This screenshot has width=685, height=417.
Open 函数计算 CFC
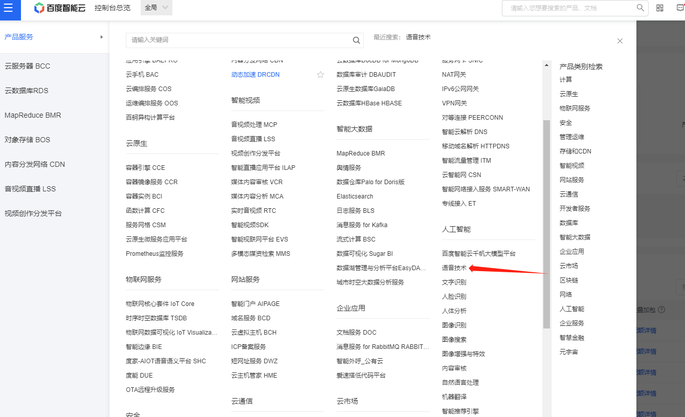[145, 211]
